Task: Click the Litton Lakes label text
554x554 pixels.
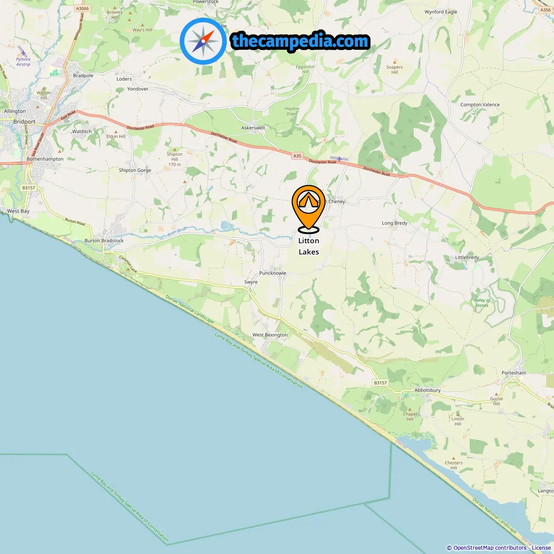Action: 309,246
